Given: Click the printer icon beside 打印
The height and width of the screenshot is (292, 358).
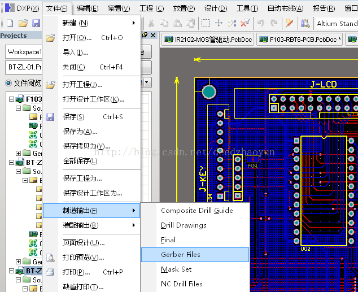Looking at the screenshot, I should pos(50,272).
